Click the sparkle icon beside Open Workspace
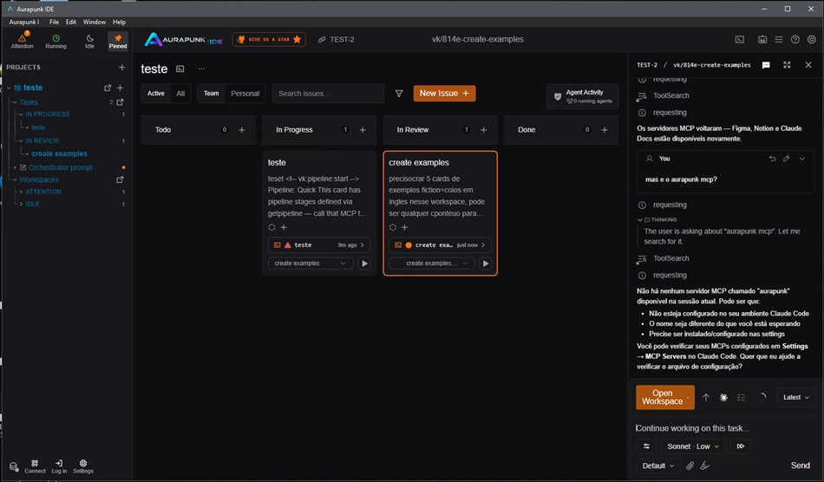Viewport: 824px width, 482px height. [723, 397]
